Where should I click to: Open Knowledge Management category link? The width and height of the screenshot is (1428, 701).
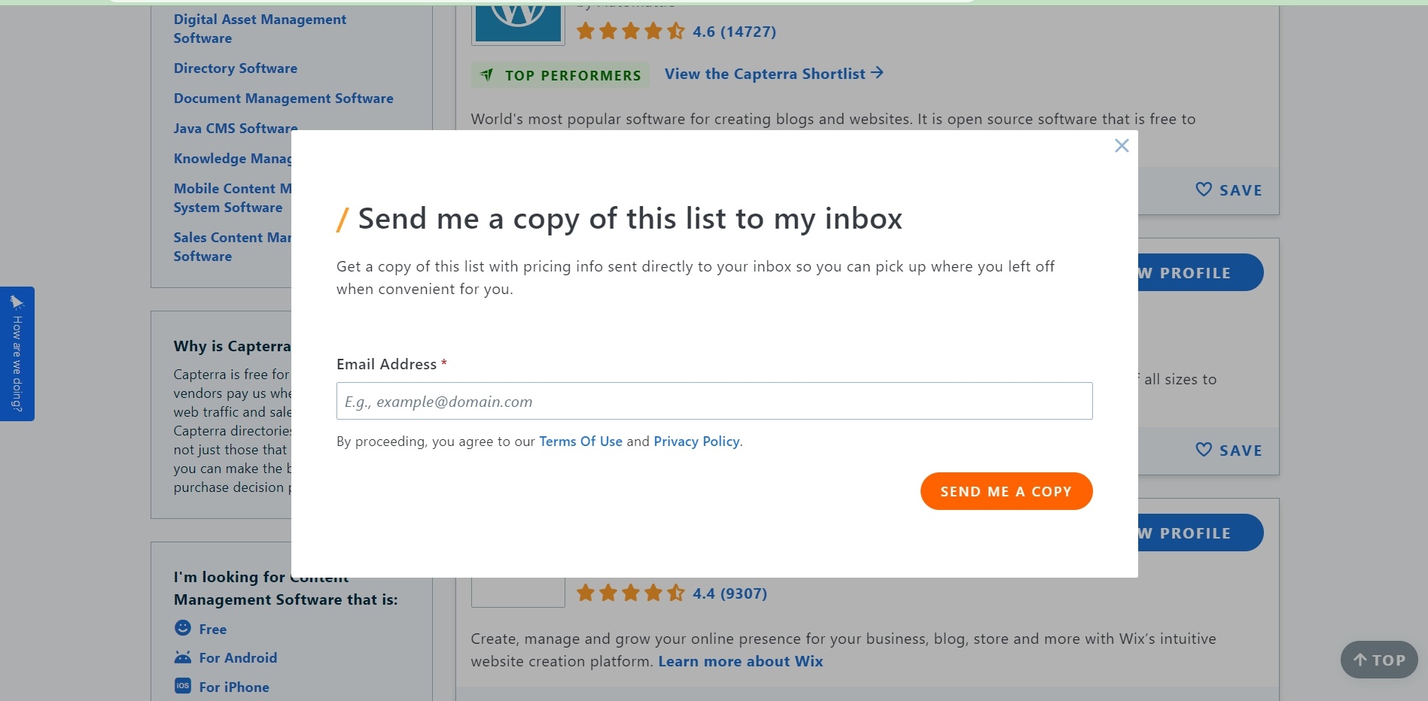(x=232, y=159)
